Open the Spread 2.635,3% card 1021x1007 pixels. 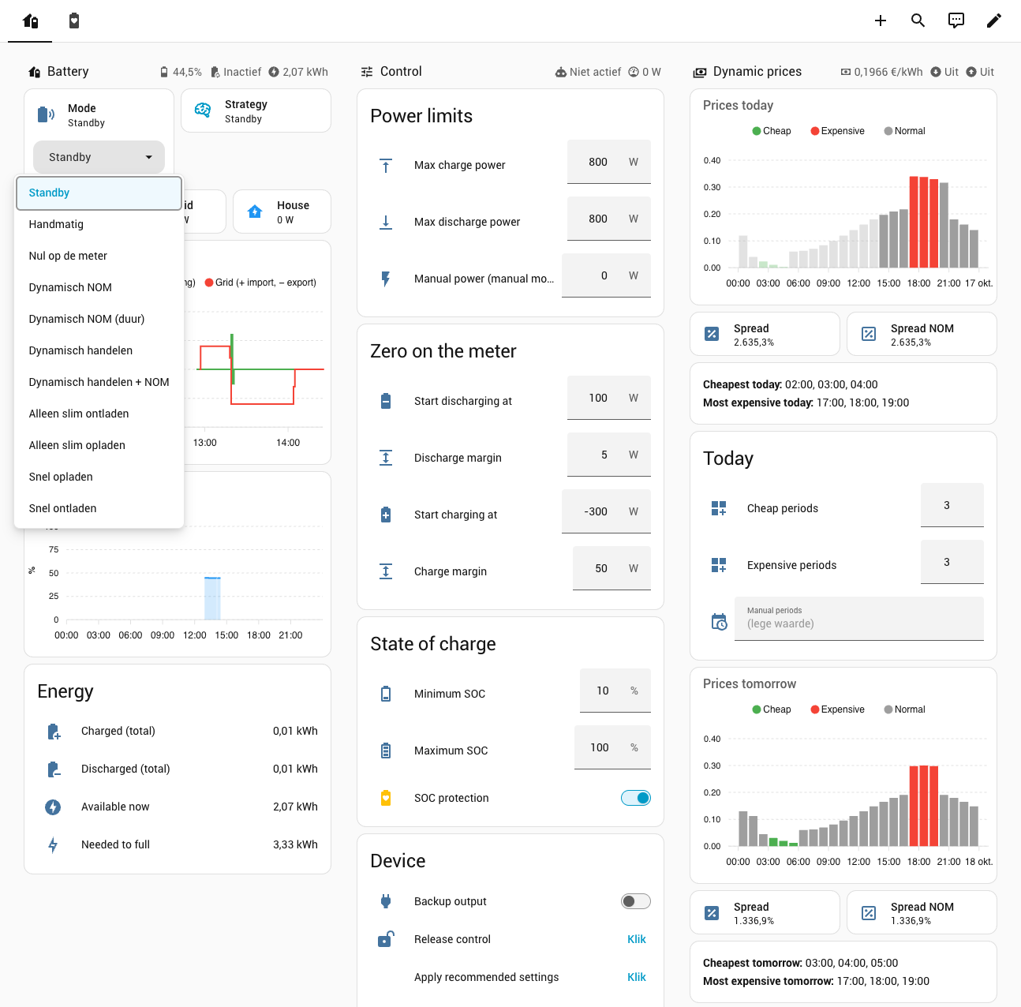(x=765, y=334)
